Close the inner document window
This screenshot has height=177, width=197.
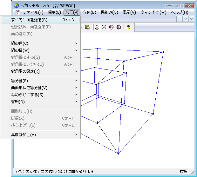[x=191, y=19]
